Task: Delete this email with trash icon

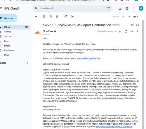Action: point(57,16)
